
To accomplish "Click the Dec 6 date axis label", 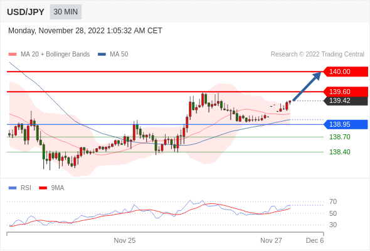I will [x=315, y=240].
